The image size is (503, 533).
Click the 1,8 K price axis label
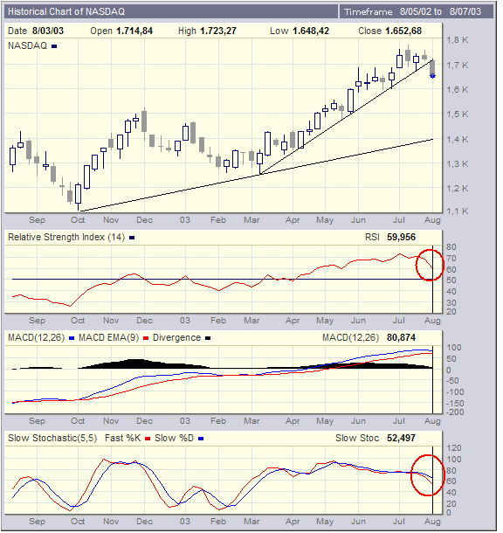point(457,40)
